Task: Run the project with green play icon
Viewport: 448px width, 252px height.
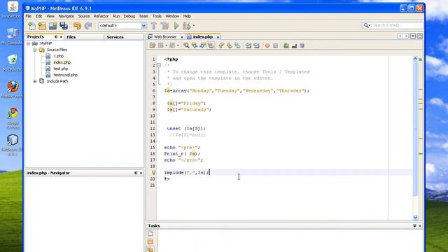Action: [x=176, y=26]
